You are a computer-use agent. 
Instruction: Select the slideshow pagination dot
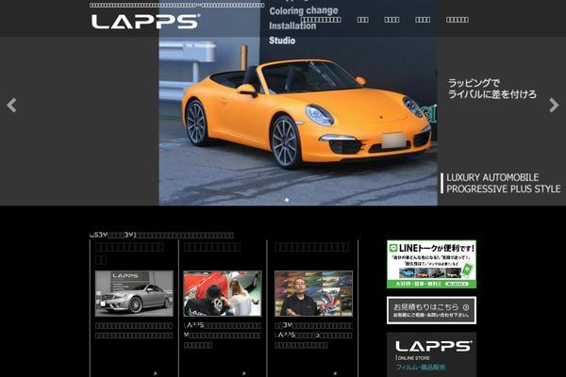coord(287,200)
